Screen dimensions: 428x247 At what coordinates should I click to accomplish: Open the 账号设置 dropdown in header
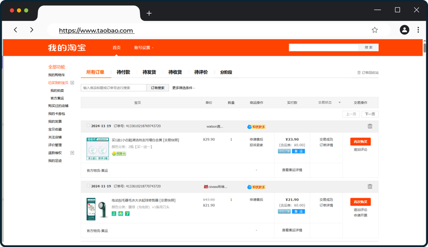coord(143,48)
